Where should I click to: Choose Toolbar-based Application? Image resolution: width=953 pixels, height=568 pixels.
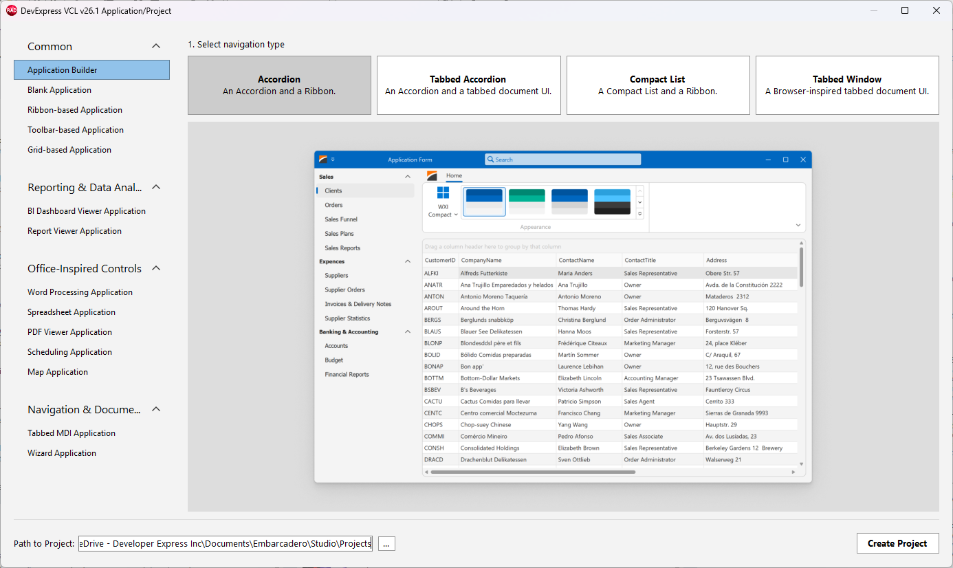(91, 129)
